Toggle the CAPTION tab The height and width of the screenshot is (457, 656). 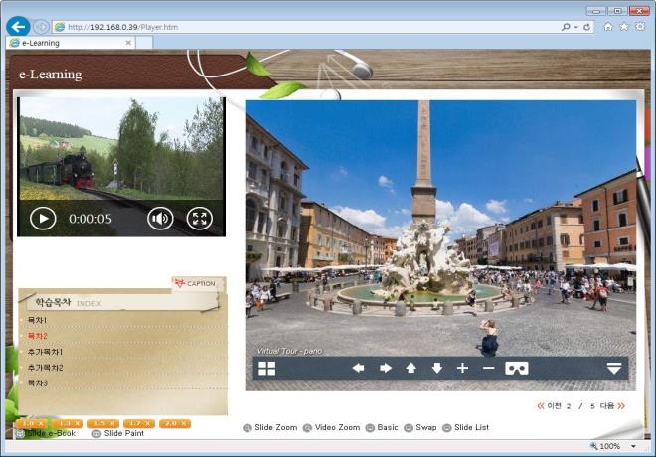[x=198, y=284]
